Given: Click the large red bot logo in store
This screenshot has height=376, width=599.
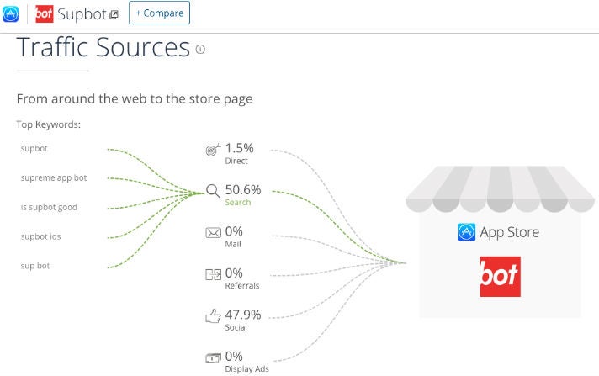Looking at the screenshot, I should 500,277.
